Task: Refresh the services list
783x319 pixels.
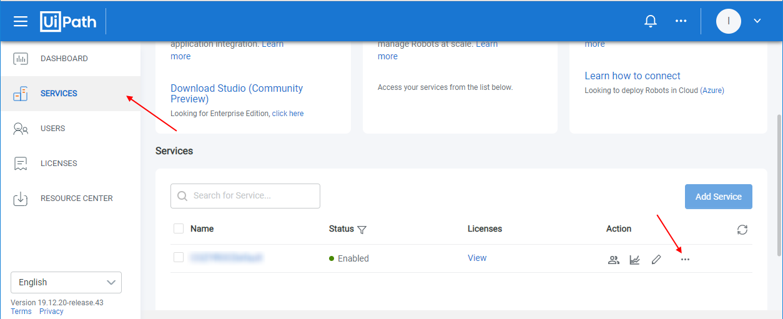Action: coord(742,230)
